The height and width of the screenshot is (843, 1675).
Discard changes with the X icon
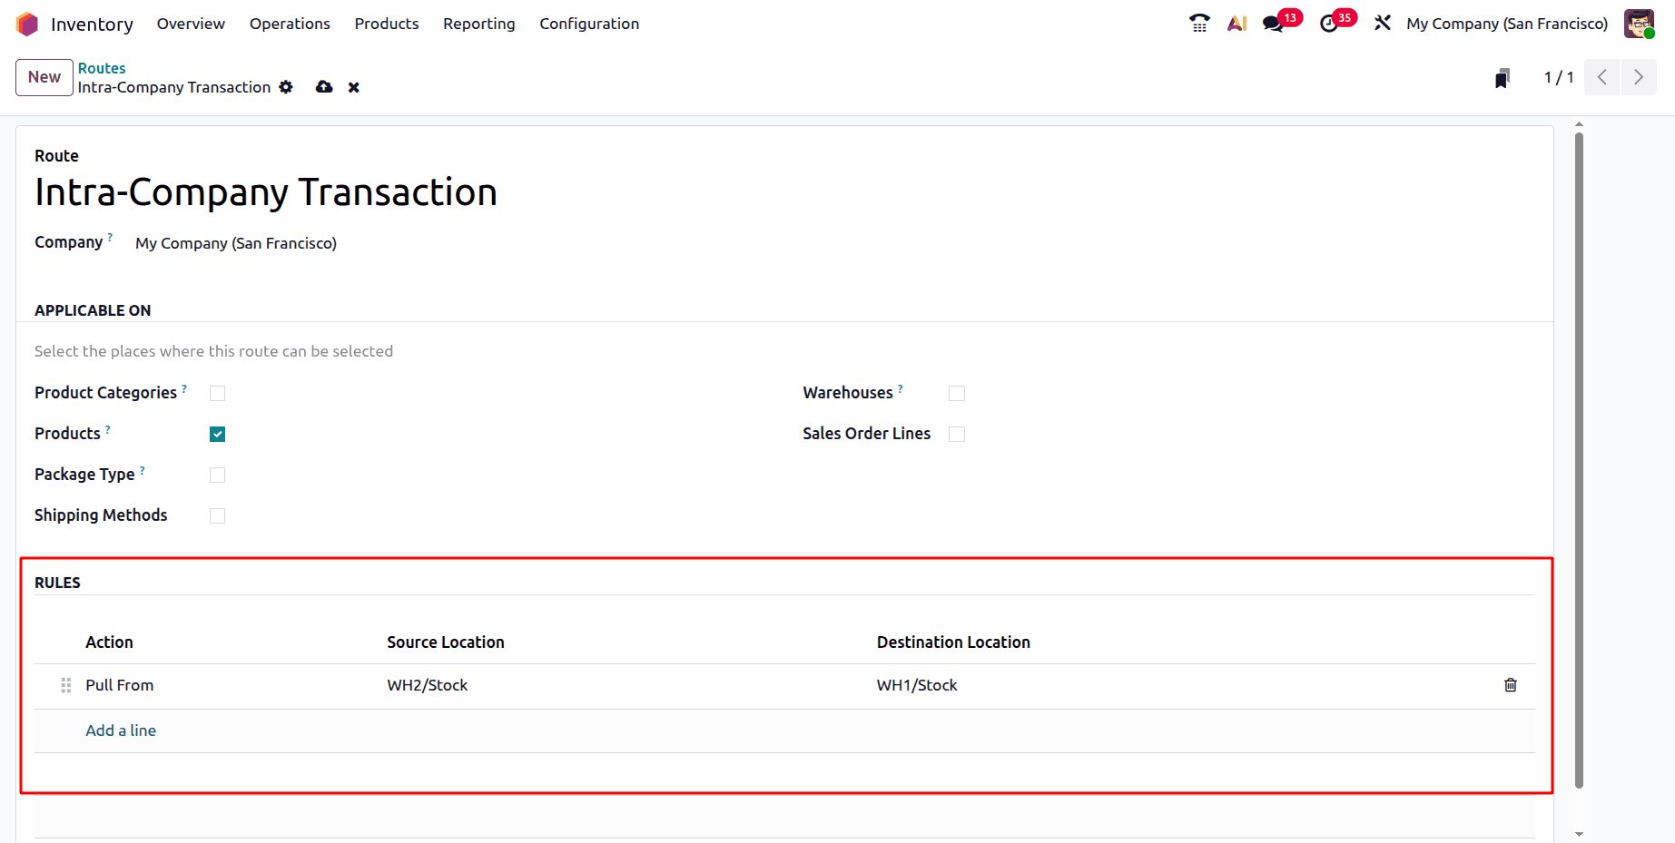[354, 87]
